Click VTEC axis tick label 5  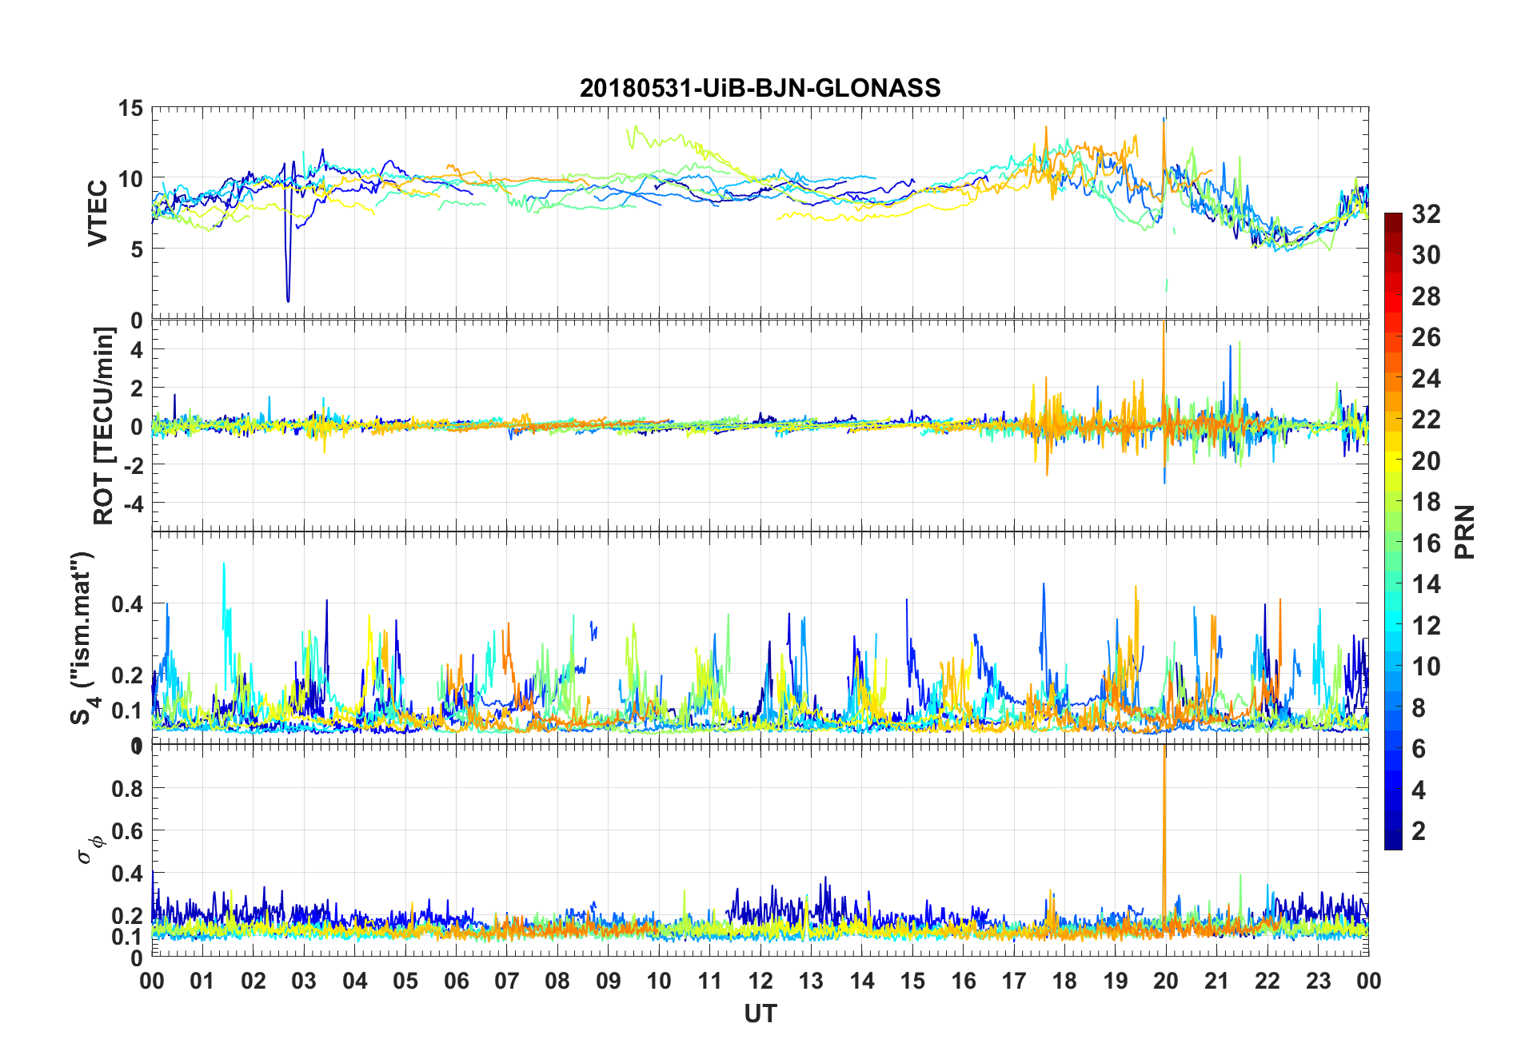point(137,249)
